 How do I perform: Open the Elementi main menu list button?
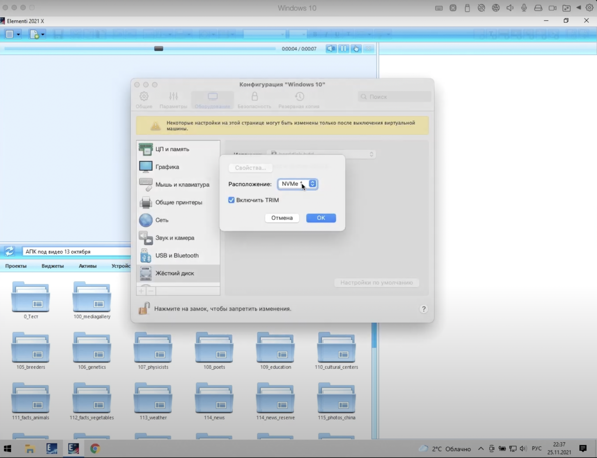tap(12, 34)
